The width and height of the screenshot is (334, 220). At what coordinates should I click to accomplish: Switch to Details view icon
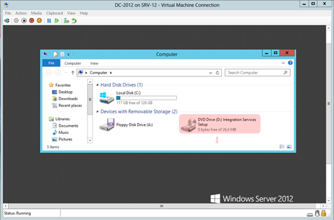click(x=282, y=147)
